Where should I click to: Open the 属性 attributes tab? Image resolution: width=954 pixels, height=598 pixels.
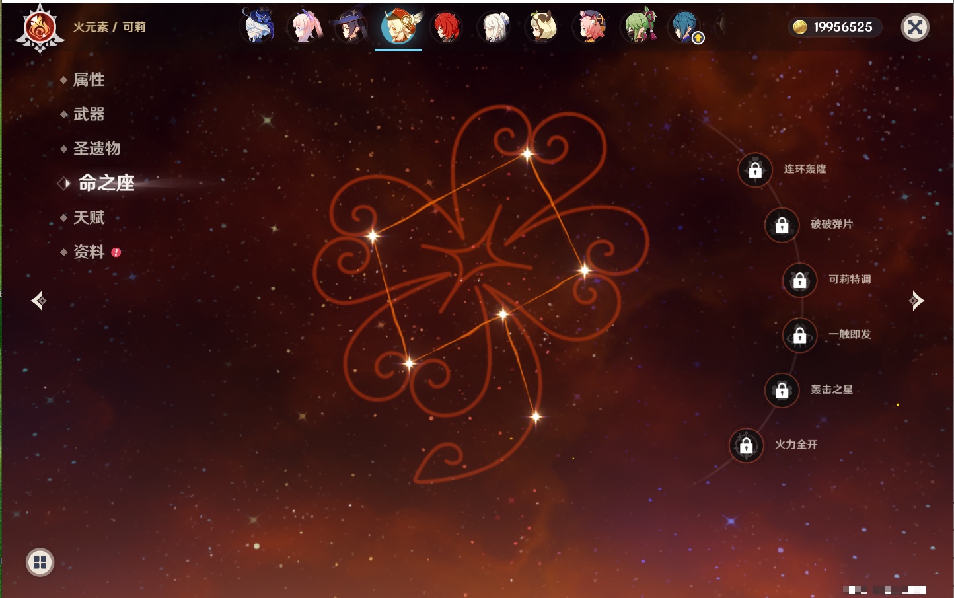89,80
